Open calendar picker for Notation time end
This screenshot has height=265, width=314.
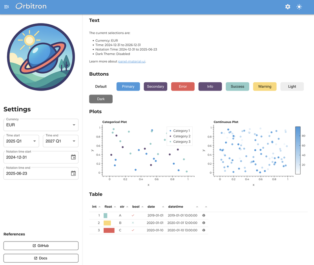(73, 173)
